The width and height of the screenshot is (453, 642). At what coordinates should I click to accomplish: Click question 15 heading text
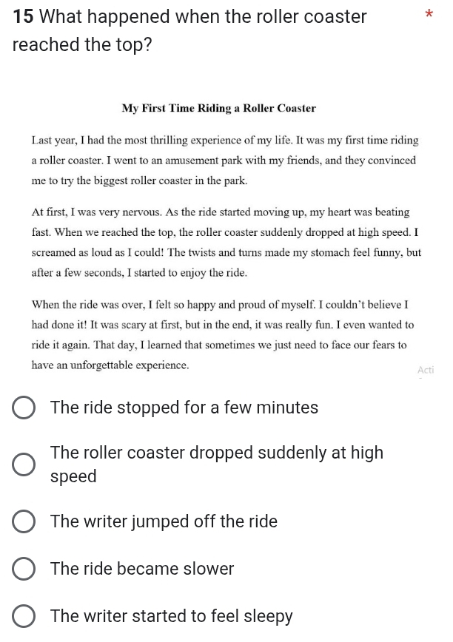[x=189, y=31]
